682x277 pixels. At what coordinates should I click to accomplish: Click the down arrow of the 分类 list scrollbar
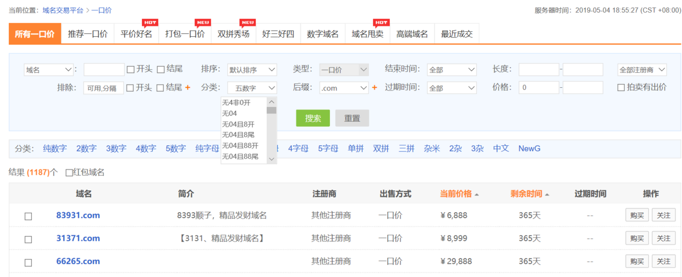click(271, 159)
